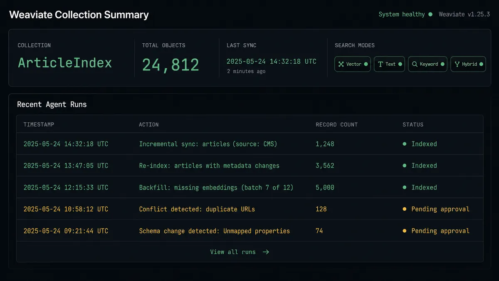Click the status dot for the 14:32:18 run
Viewport: 499px width, 281px height.
click(x=405, y=144)
